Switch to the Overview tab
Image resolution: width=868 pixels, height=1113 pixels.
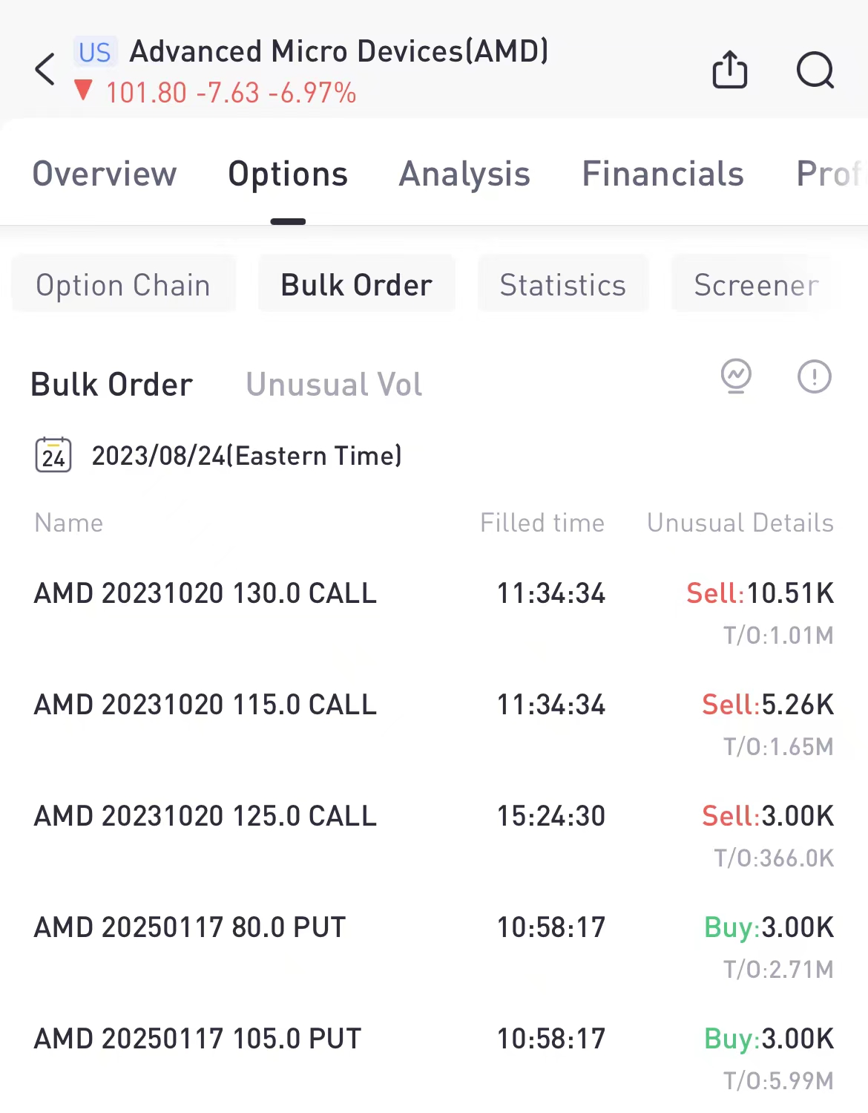[x=105, y=174]
